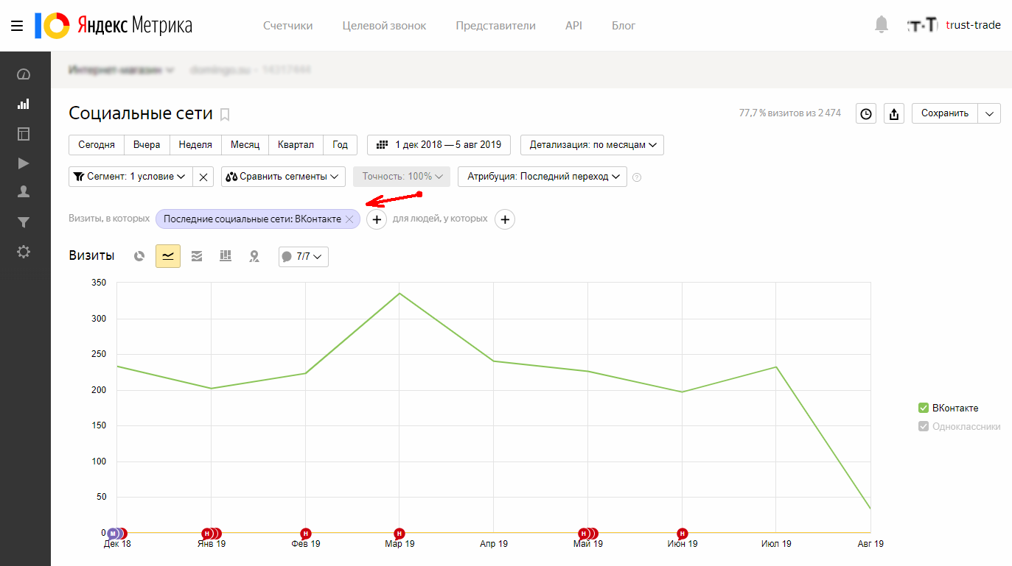Image resolution: width=1012 pixels, height=566 pixels.
Task: Toggle ВКонтакте legend checkbox
Action: (x=924, y=408)
